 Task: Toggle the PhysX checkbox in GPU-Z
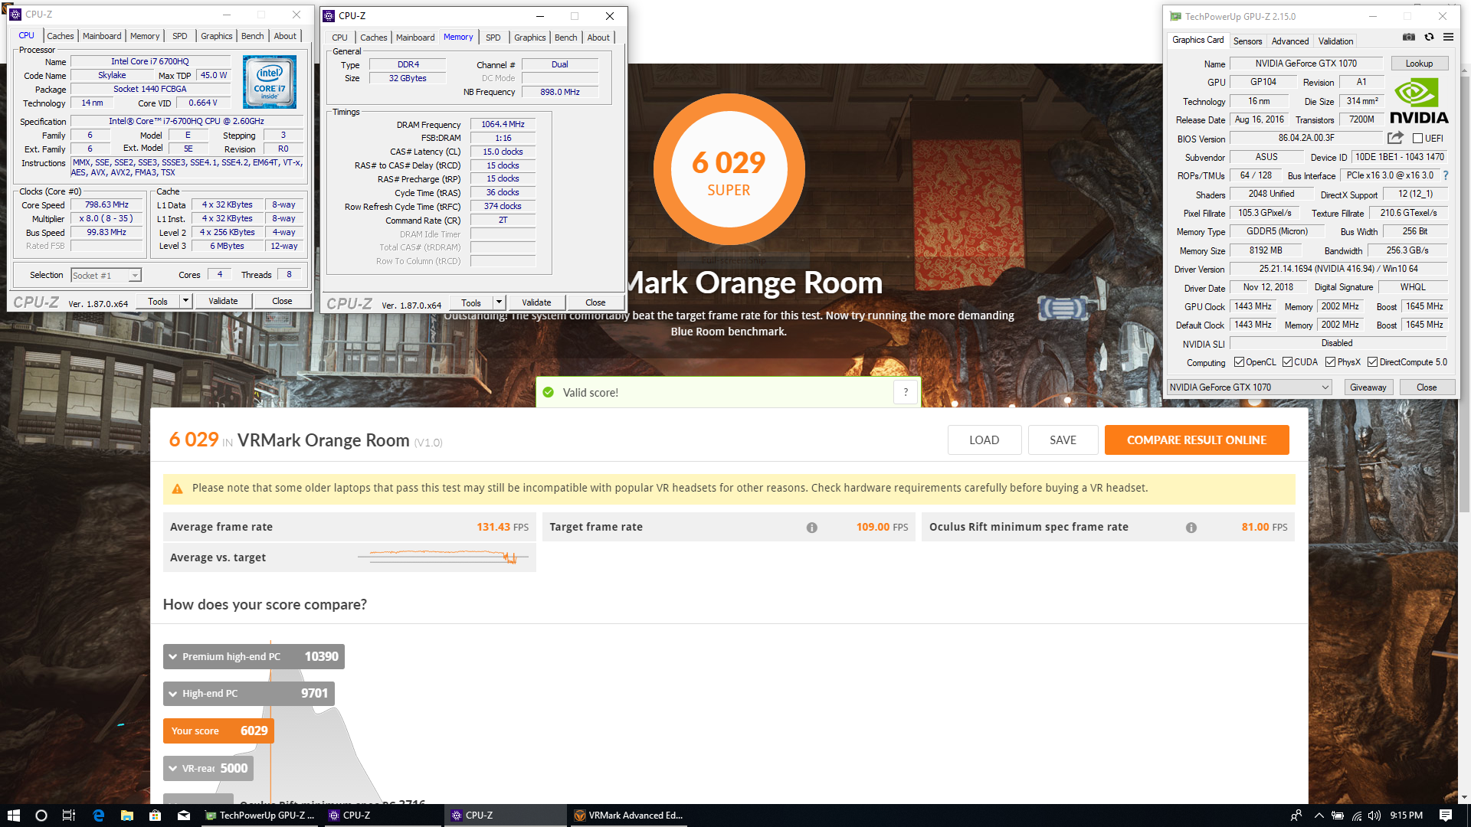pyautogui.click(x=1330, y=362)
